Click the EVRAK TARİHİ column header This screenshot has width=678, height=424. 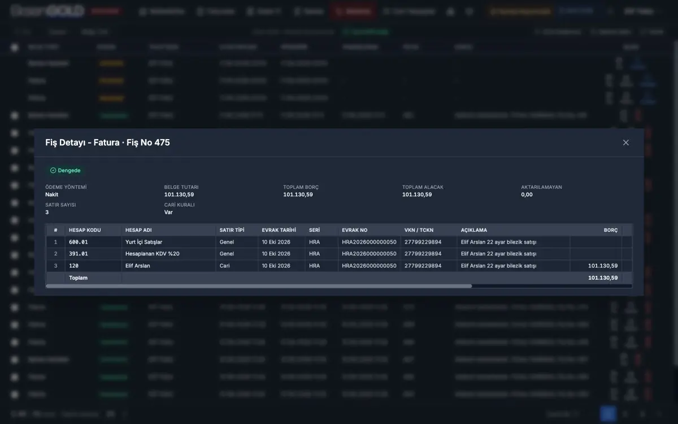coord(279,230)
